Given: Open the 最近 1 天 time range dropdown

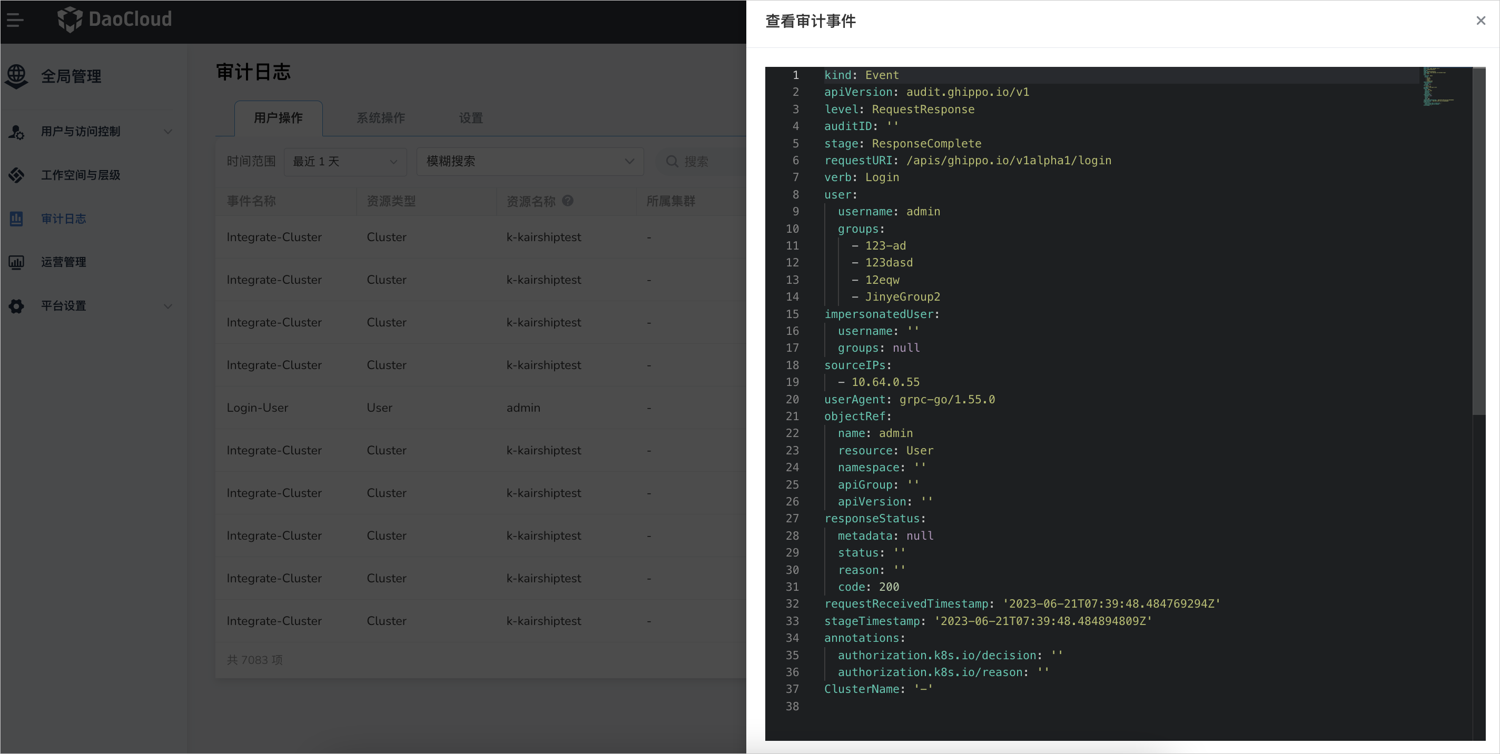Looking at the screenshot, I should (x=346, y=161).
